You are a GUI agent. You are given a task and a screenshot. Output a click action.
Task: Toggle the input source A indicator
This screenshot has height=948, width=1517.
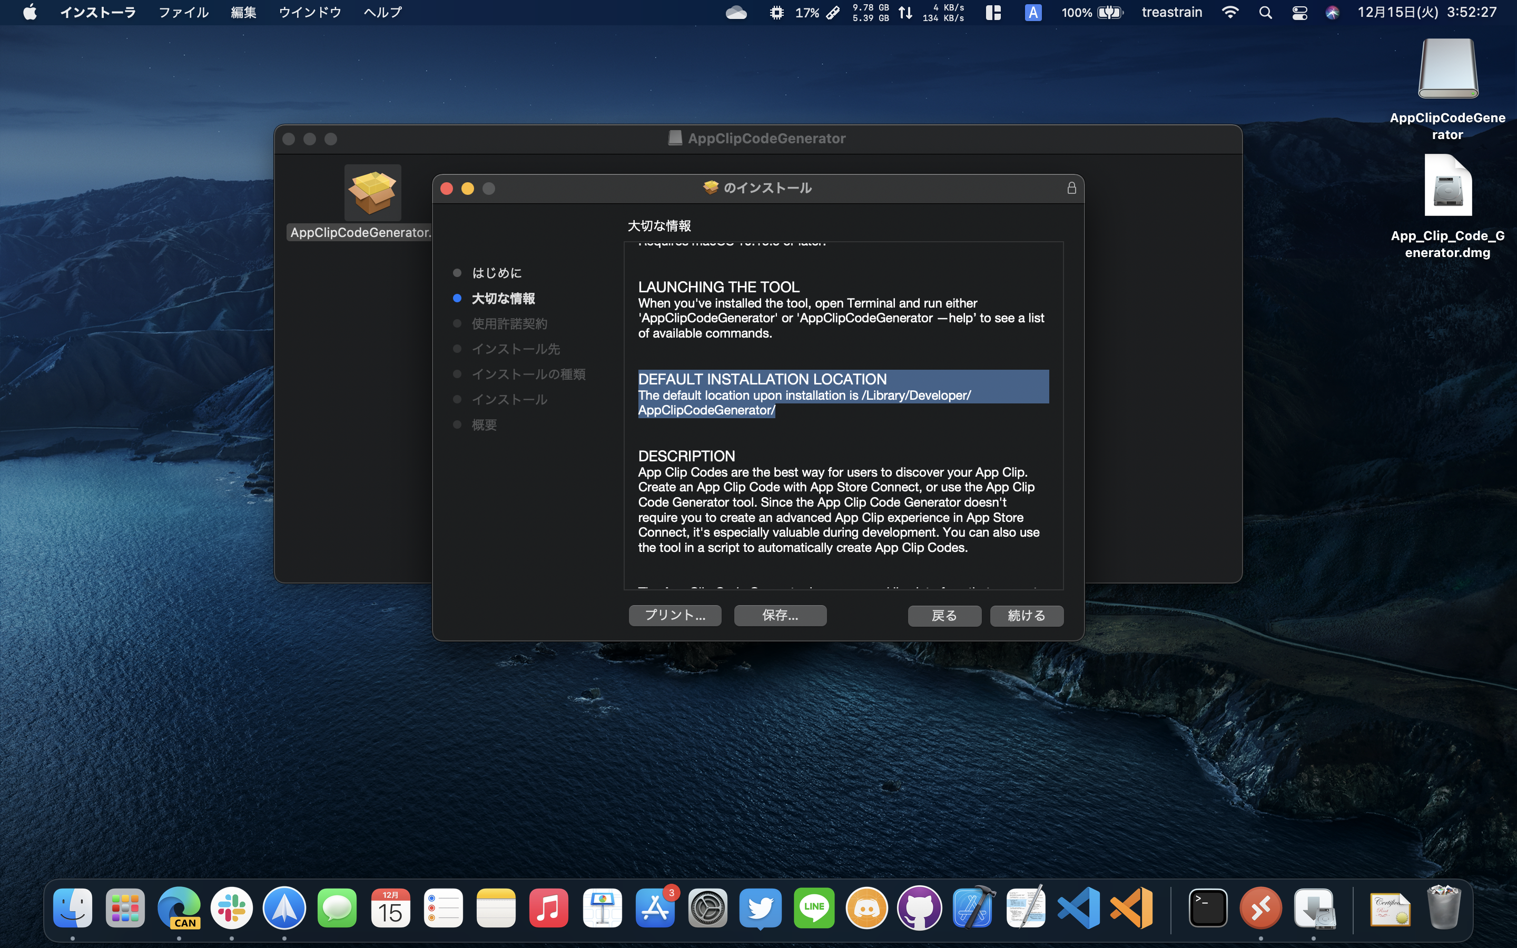point(1032,13)
